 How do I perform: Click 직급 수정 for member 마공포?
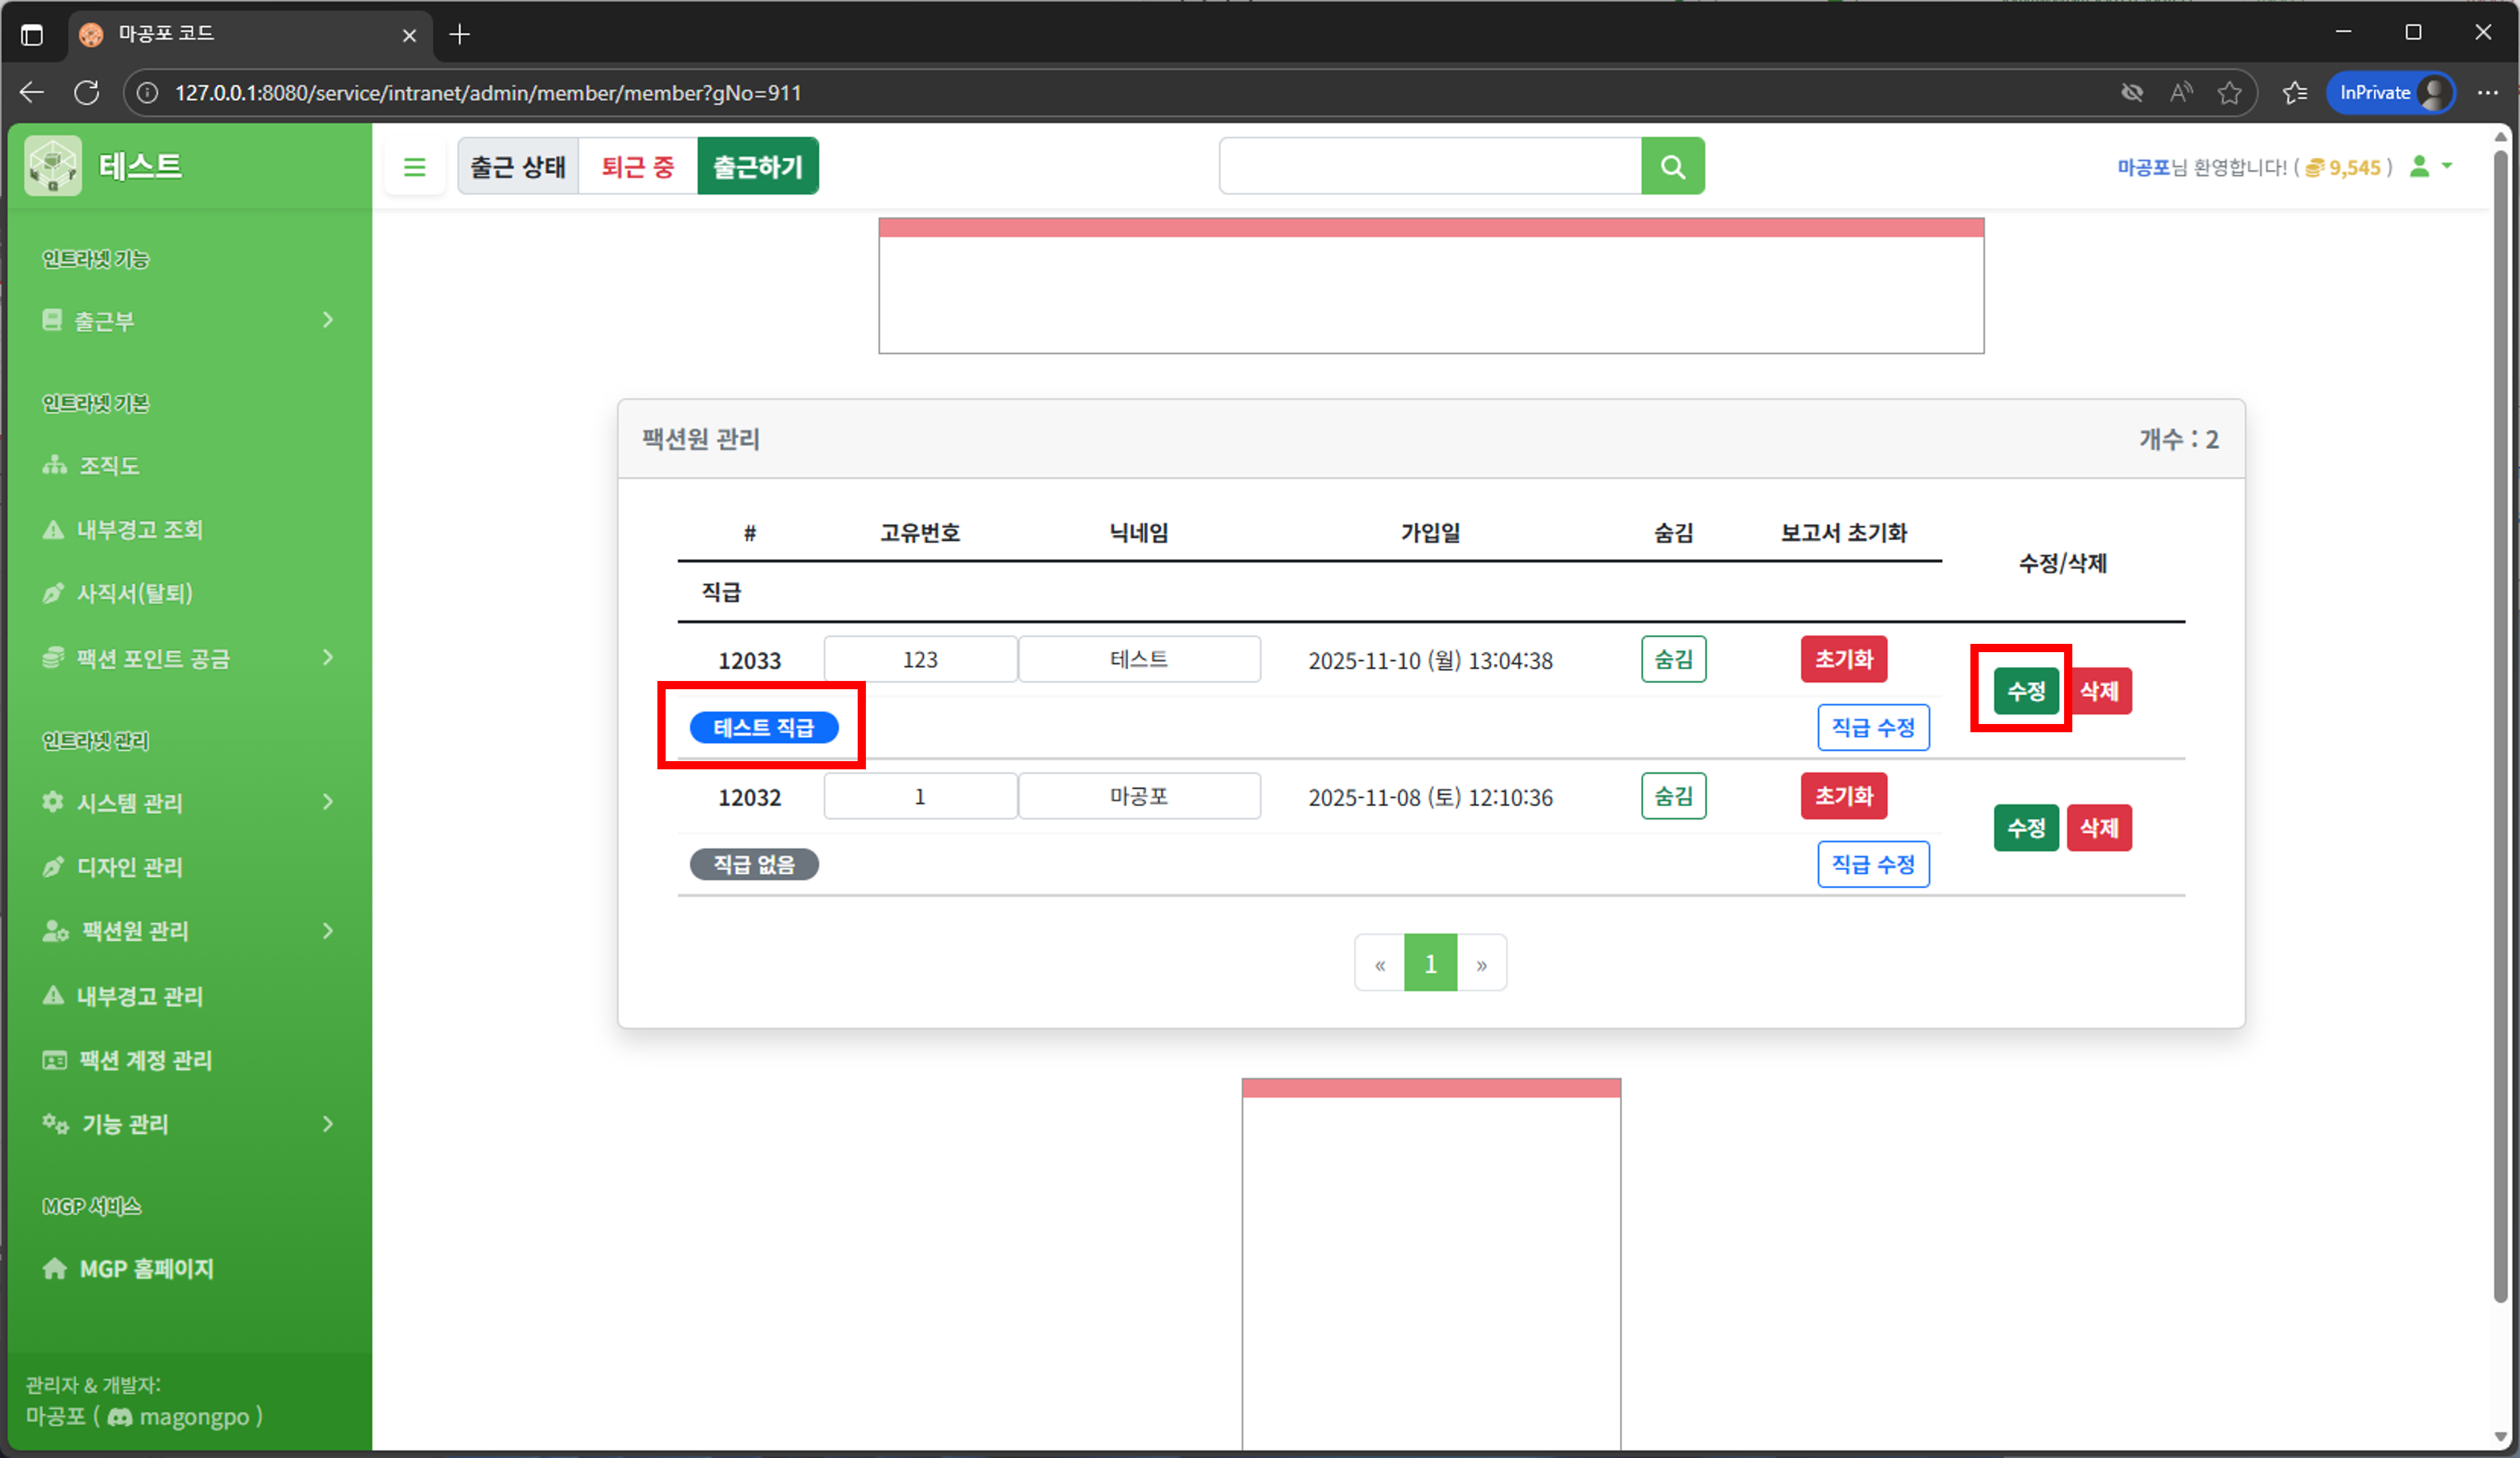(x=1872, y=864)
